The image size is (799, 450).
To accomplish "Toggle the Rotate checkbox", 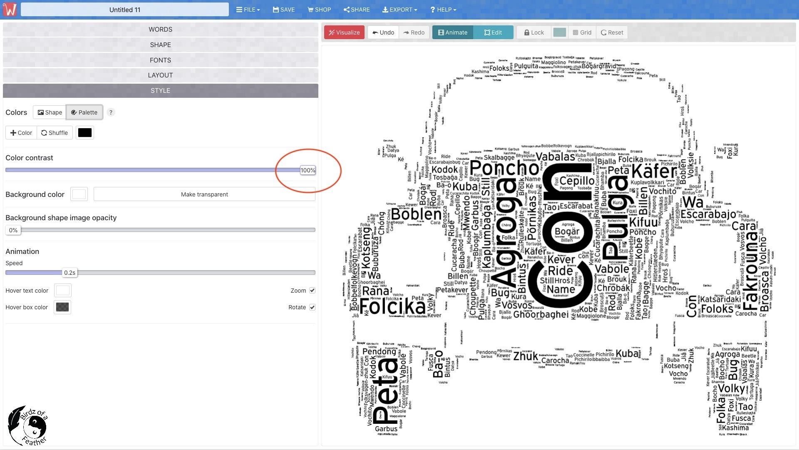I will pos(312,307).
